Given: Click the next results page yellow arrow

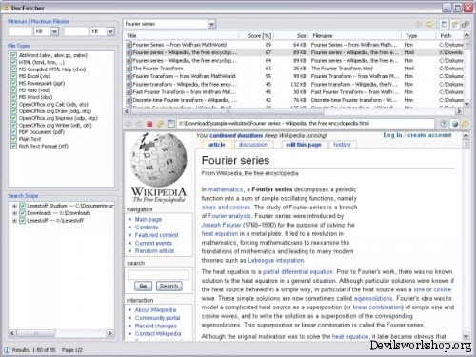Looking at the screenshot, I should pyautogui.click(x=429, y=24).
